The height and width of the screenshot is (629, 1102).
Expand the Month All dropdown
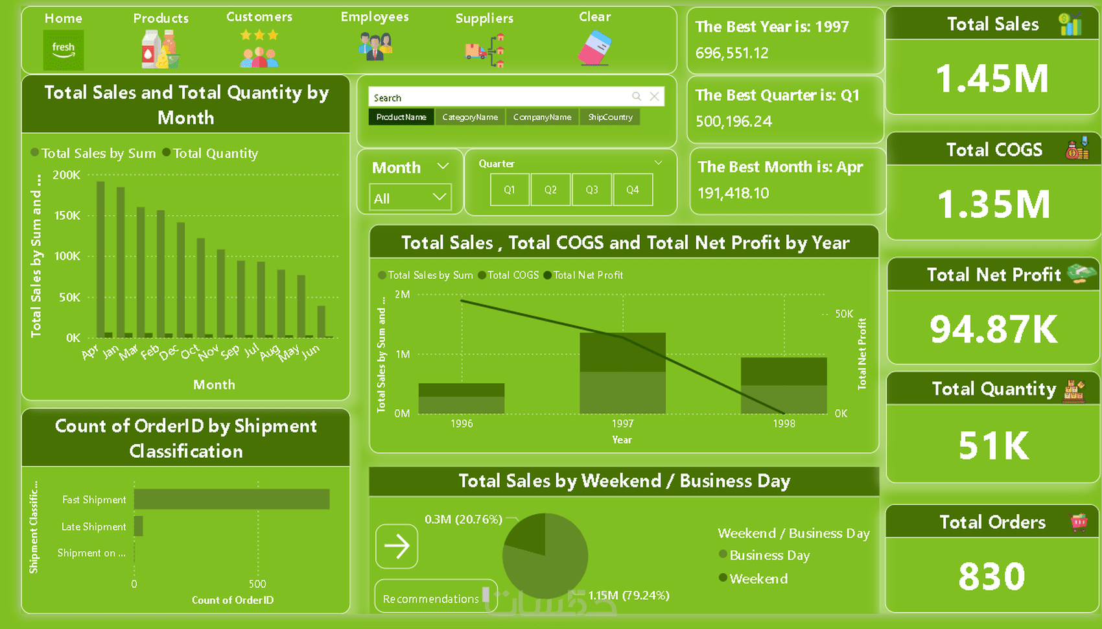(410, 197)
